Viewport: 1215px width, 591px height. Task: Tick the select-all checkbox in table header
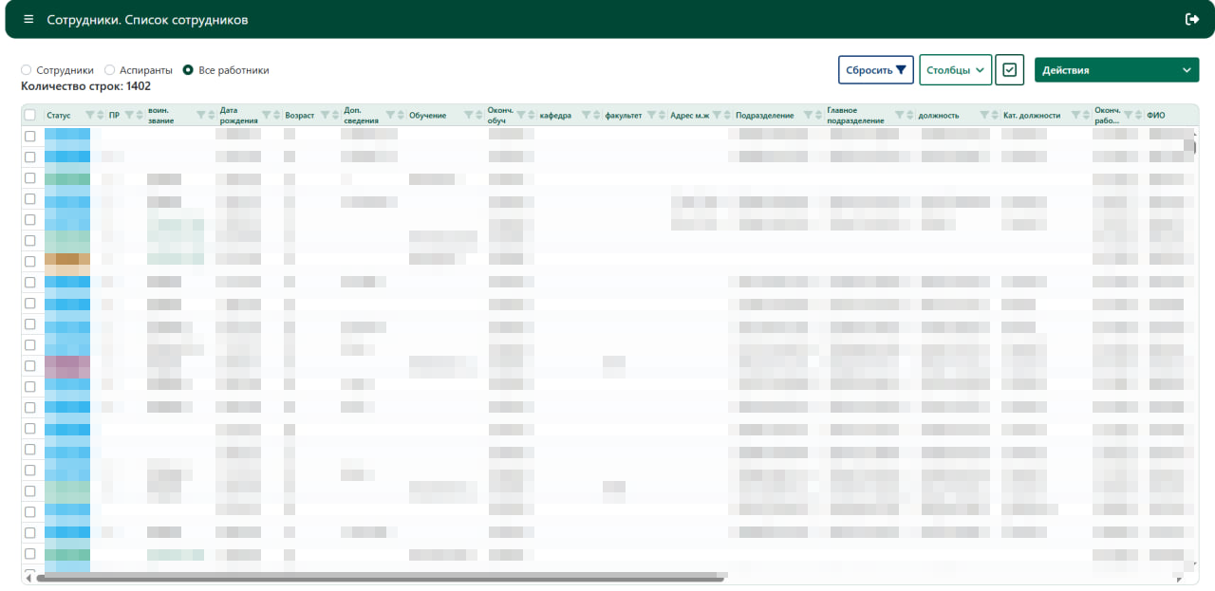[30, 115]
